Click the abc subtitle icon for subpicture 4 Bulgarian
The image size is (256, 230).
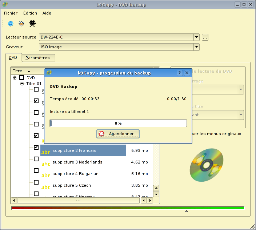46,175
